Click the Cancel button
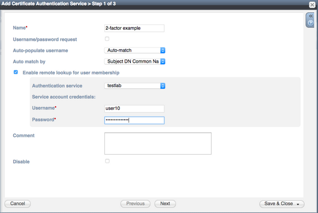Image resolution: width=318 pixels, height=213 pixels. click(x=17, y=203)
